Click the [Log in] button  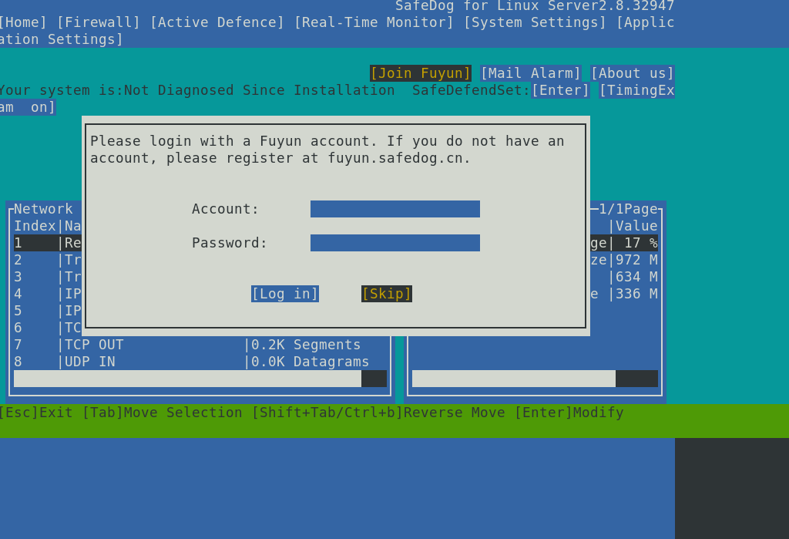(285, 294)
